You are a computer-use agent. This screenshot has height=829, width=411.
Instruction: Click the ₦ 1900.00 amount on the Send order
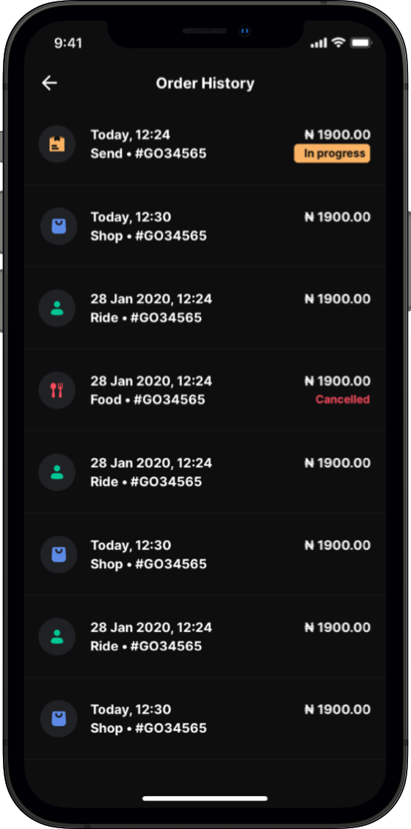pos(338,134)
